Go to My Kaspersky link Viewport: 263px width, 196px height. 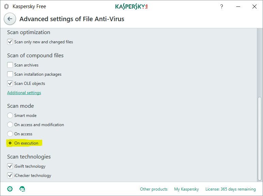(x=186, y=189)
